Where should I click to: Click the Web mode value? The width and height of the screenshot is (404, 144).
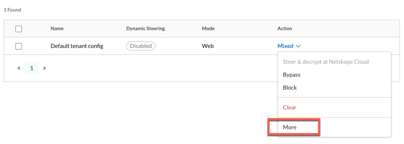tap(208, 46)
